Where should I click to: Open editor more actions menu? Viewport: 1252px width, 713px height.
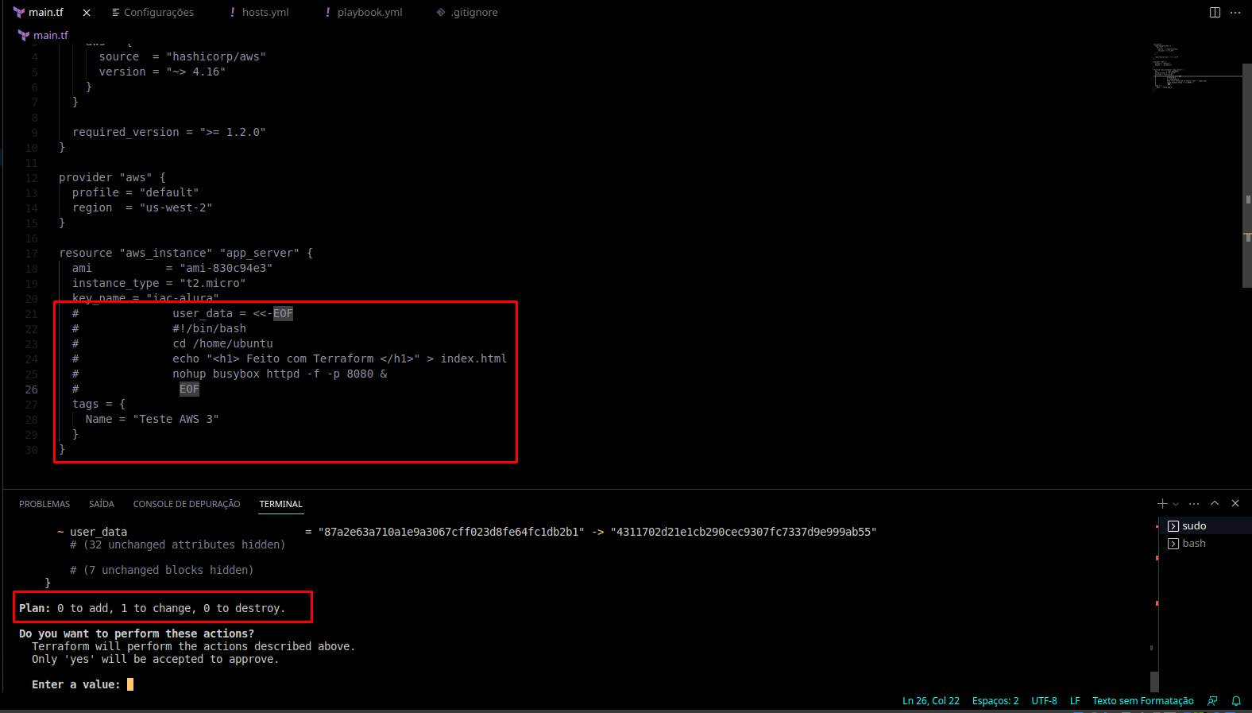coord(1235,13)
